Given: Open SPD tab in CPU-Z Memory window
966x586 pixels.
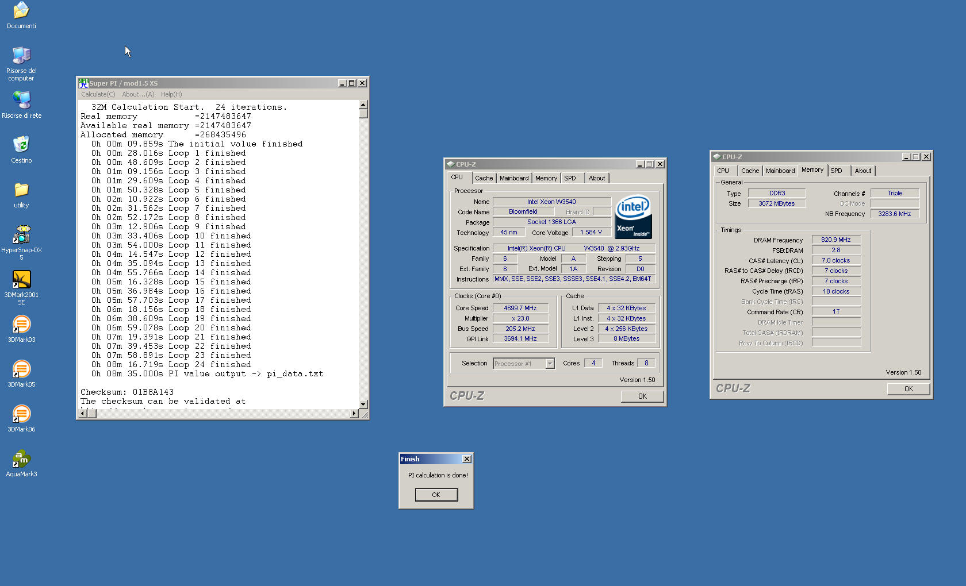Looking at the screenshot, I should pos(837,171).
